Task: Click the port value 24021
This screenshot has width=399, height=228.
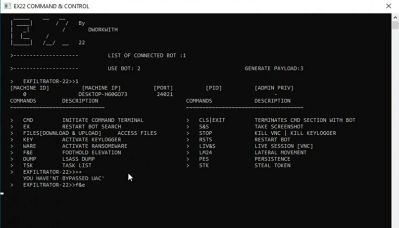Action: (x=164, y=94)
